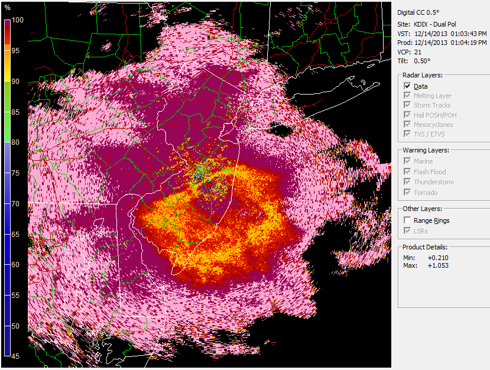Uncheck the Data radar layer checkbox

[x=407, y=86]
